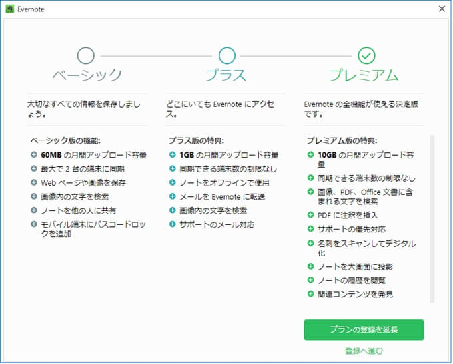
Task: Click the premium features list scrollbar
Action: 432,219
